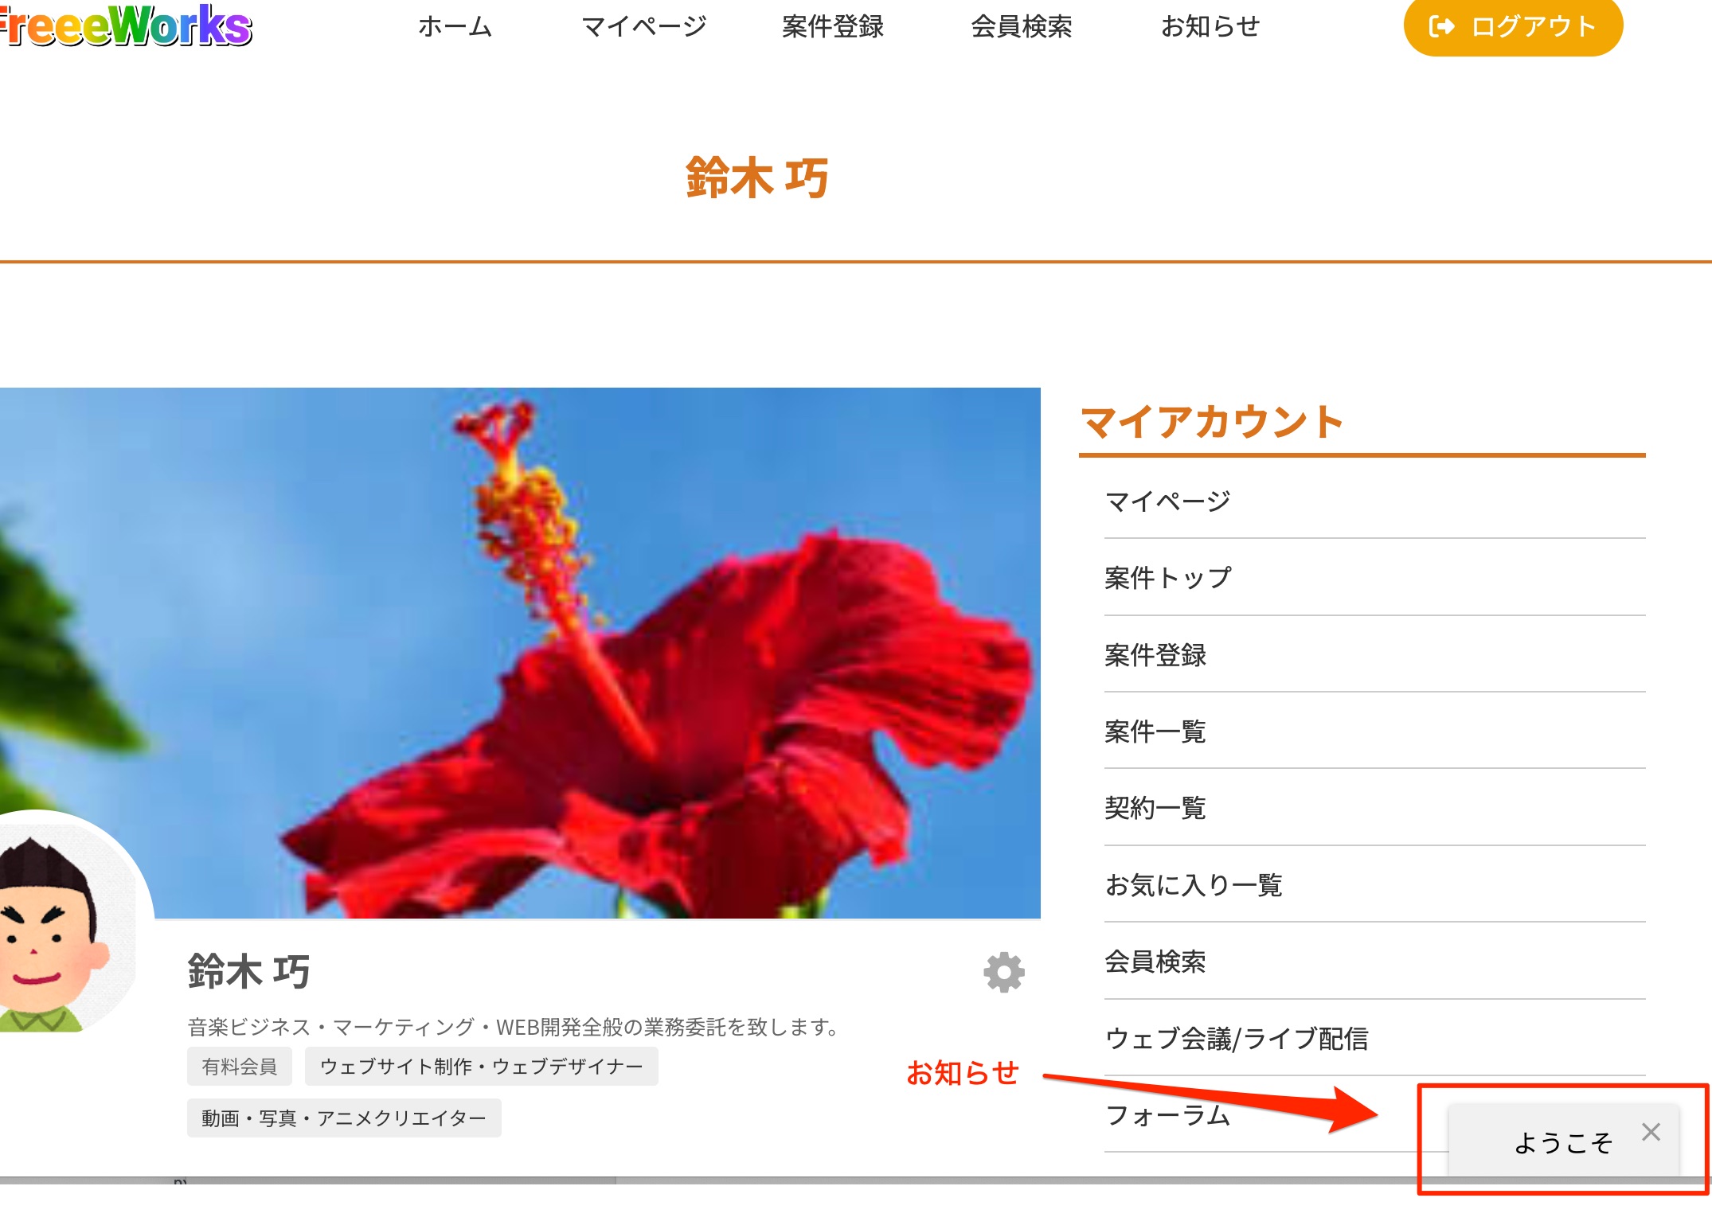Close the ようこそ notification popup
1712x1229 pixels.
1651,1131
